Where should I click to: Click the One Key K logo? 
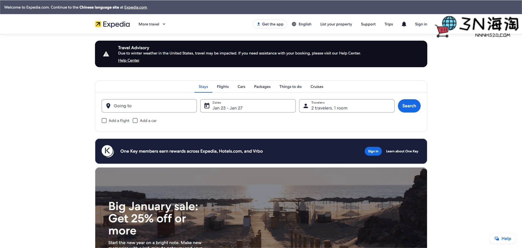click(107, 151)
